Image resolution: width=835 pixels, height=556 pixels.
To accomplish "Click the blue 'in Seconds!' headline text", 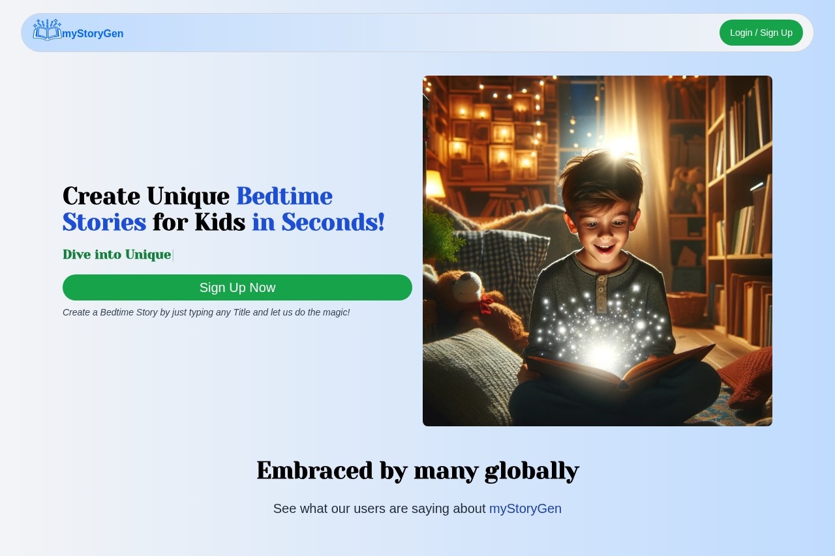I will [x=318, y=222].
